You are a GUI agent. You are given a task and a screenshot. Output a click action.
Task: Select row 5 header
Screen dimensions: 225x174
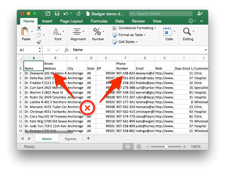[x=20, y=88]
